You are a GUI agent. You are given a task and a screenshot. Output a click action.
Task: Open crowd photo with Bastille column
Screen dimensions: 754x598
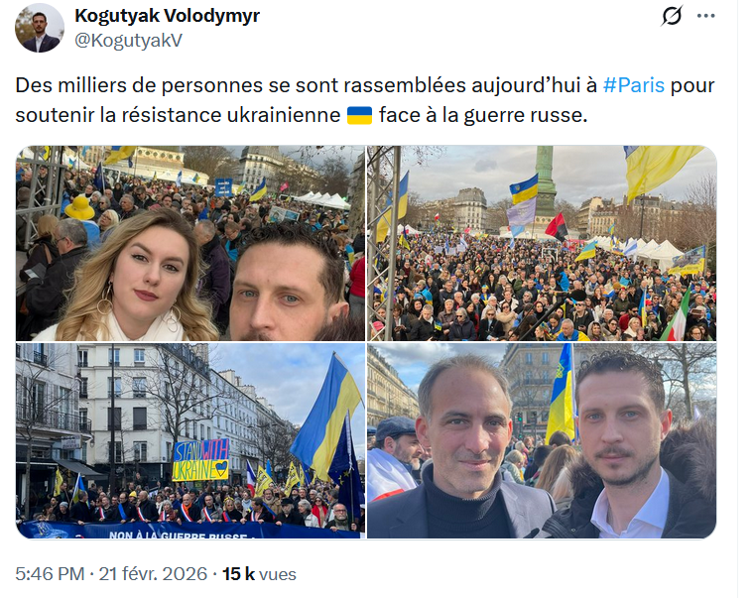point(542,243)
